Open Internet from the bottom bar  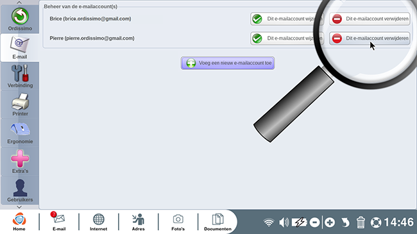[98, 222]
